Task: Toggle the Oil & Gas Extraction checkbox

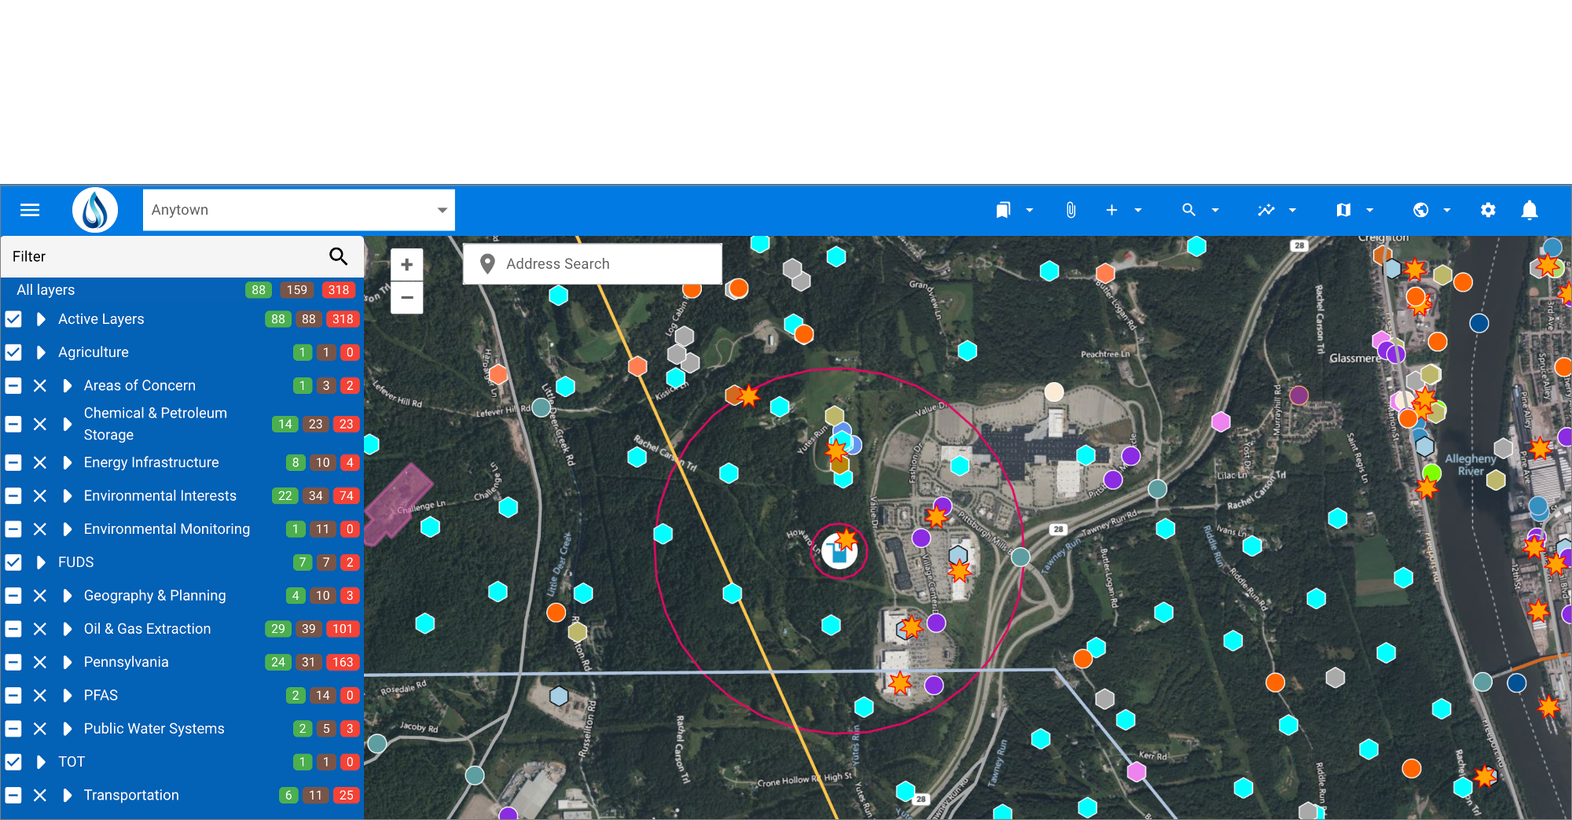Action: tap(13, 630)
